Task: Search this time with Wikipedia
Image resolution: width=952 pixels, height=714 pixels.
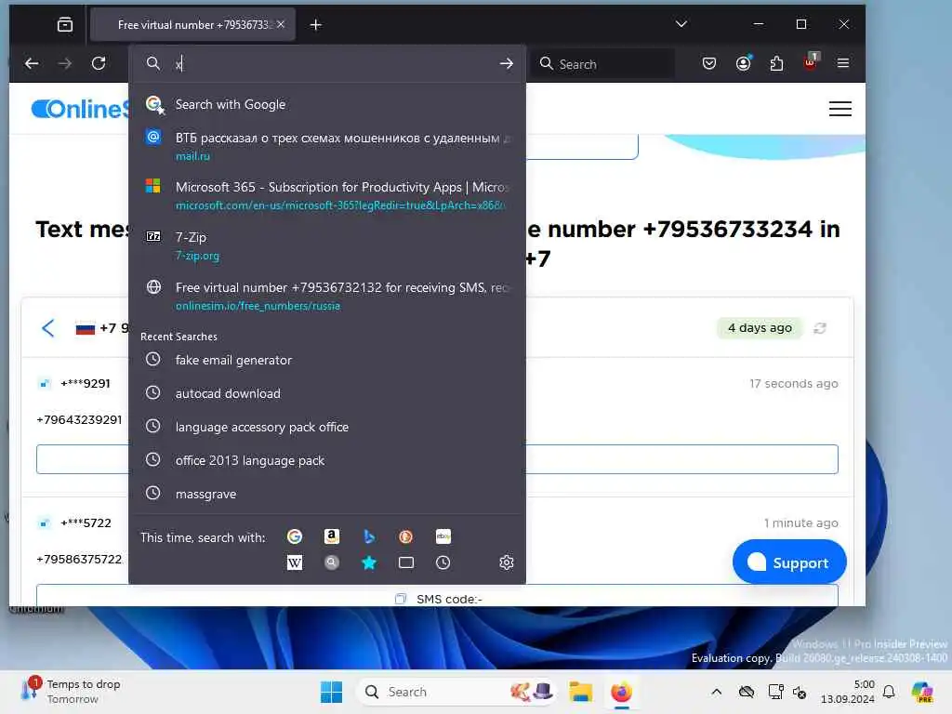Action: pos(295,562)
